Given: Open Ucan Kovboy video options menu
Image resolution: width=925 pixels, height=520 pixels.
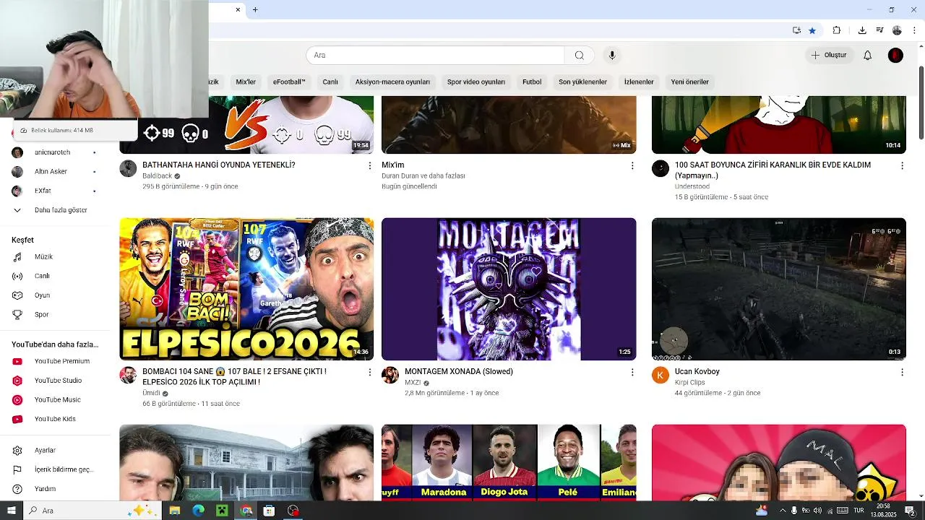Looking at the screenshot, I should point(901,372).
